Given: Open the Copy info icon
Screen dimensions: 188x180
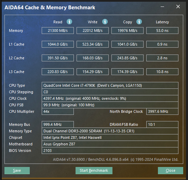Looking at the screenshot, I should 139,22.
